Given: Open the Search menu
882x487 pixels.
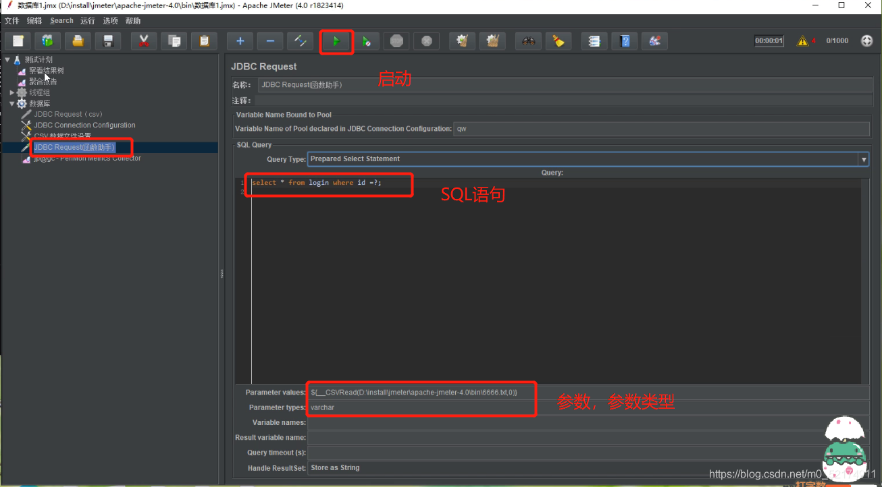Looking at the screenshot, I should point(61,21).
